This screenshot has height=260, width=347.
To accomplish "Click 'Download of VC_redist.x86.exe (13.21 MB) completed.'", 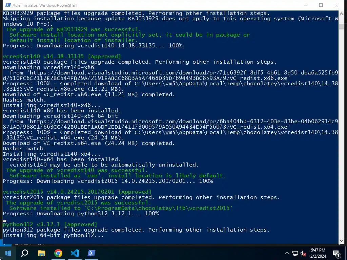I will [x=89, y=94].
